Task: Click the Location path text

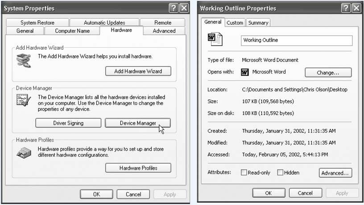Action: coord(294,89)
